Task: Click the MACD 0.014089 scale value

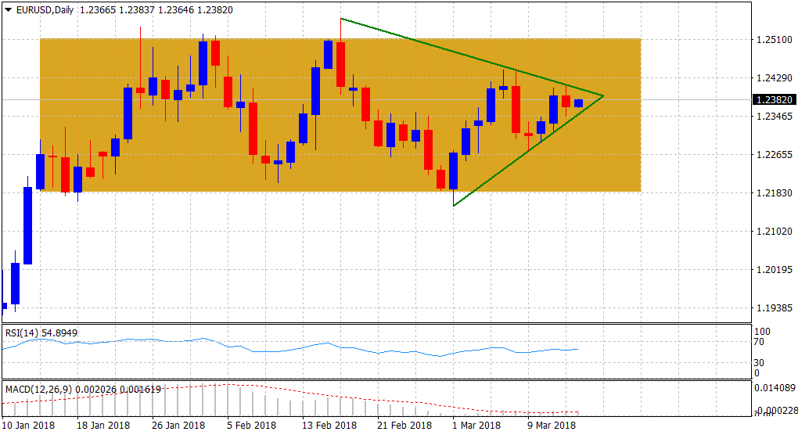Action: pos(775,388)
